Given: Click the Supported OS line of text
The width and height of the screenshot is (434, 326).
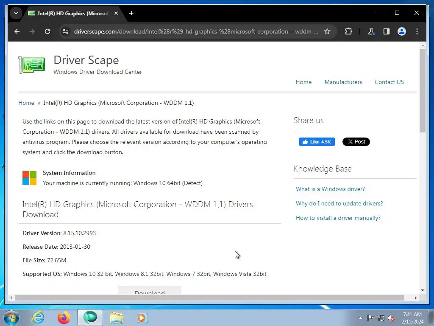Looking at the screenshot, I should [144, 274].
